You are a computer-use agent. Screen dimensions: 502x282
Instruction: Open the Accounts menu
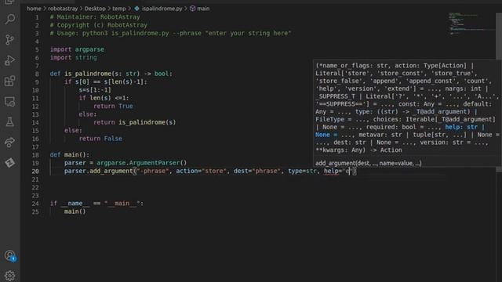point(10,256)
